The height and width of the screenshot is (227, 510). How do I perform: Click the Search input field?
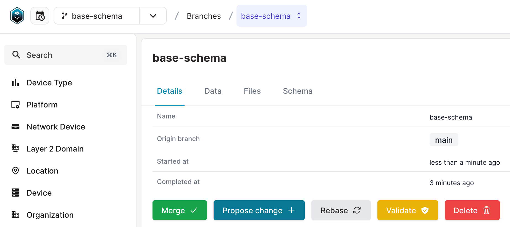click(66, 55)
